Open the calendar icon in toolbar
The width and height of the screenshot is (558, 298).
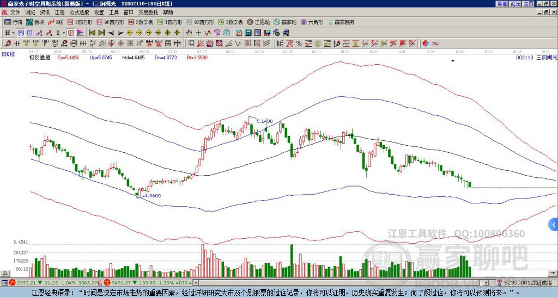pos(239,33)
